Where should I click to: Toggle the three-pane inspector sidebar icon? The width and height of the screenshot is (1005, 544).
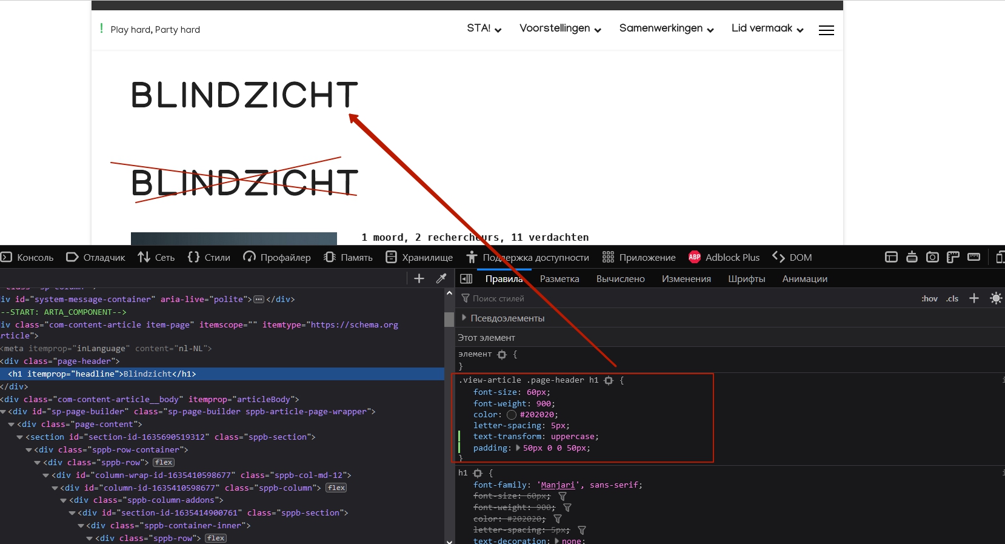click(x=466, y=279)
